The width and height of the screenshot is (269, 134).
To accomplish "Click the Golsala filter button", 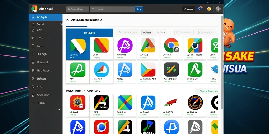I will point(147,32).
